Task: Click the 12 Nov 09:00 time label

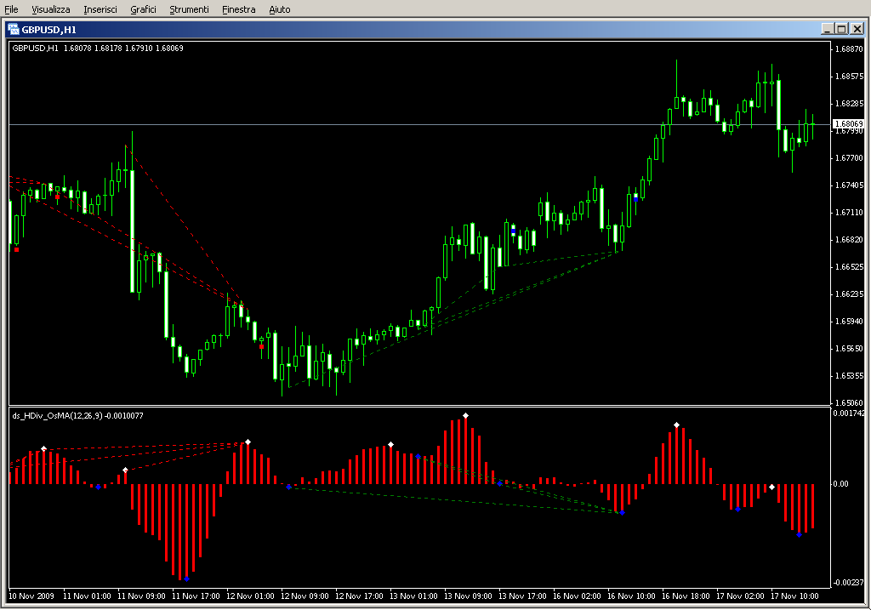Action: pos(305,596)
